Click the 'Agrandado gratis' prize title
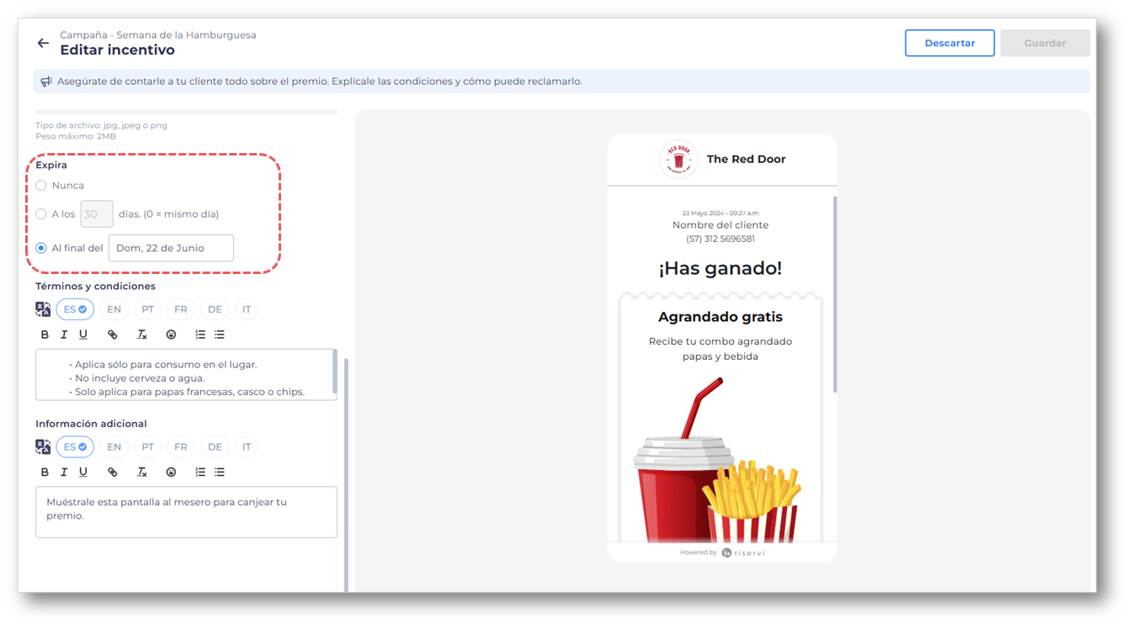Viewport: 1132px width, 628px height. pos(720,317)
